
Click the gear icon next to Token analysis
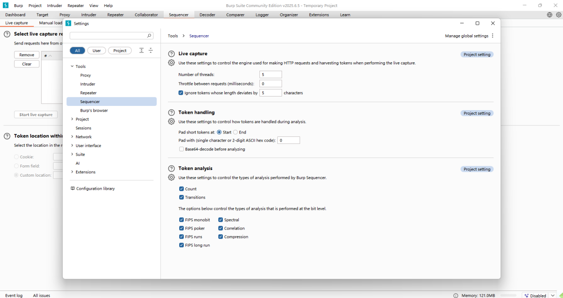point(171,177)
